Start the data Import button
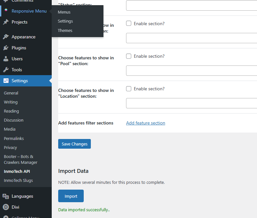 pos(71,196)
